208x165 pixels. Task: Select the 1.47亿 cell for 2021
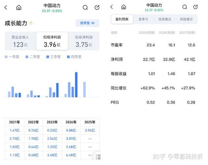15,130
